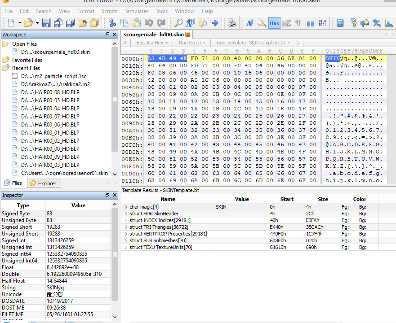Image resolution: width=396 pixels, height=323 pixels.
Task: Click the Undo arrow icon
Action: click(149, 23)
